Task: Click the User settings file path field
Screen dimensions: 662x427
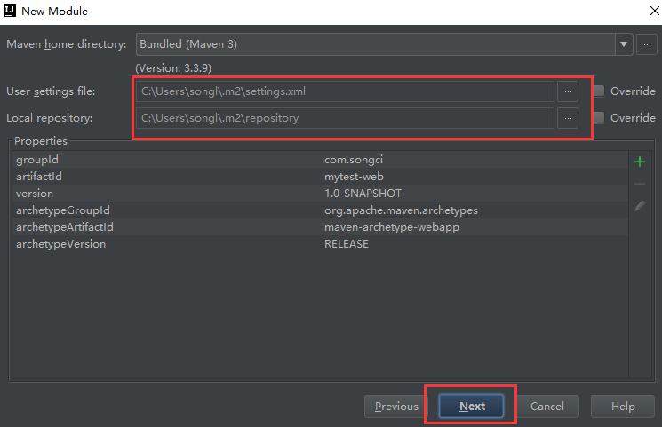Action: pyautogui.click(x=345, y=91)
